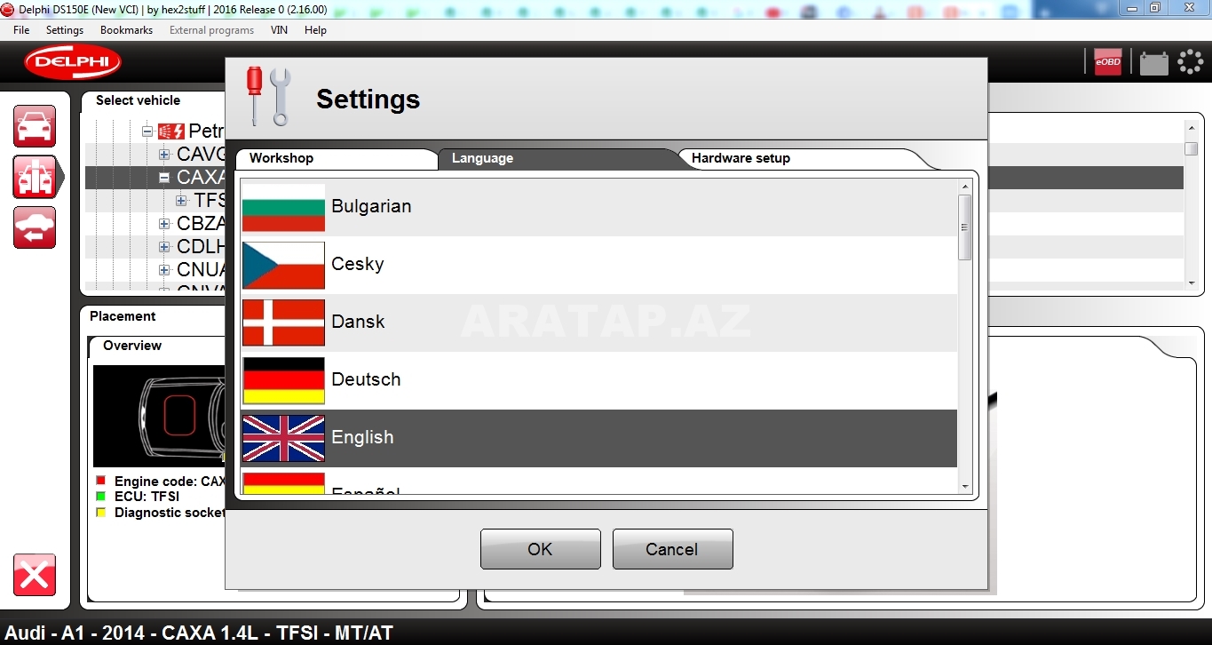The image size is (1212, 645).
Task: Select the German flag
Action: [283, 380]
